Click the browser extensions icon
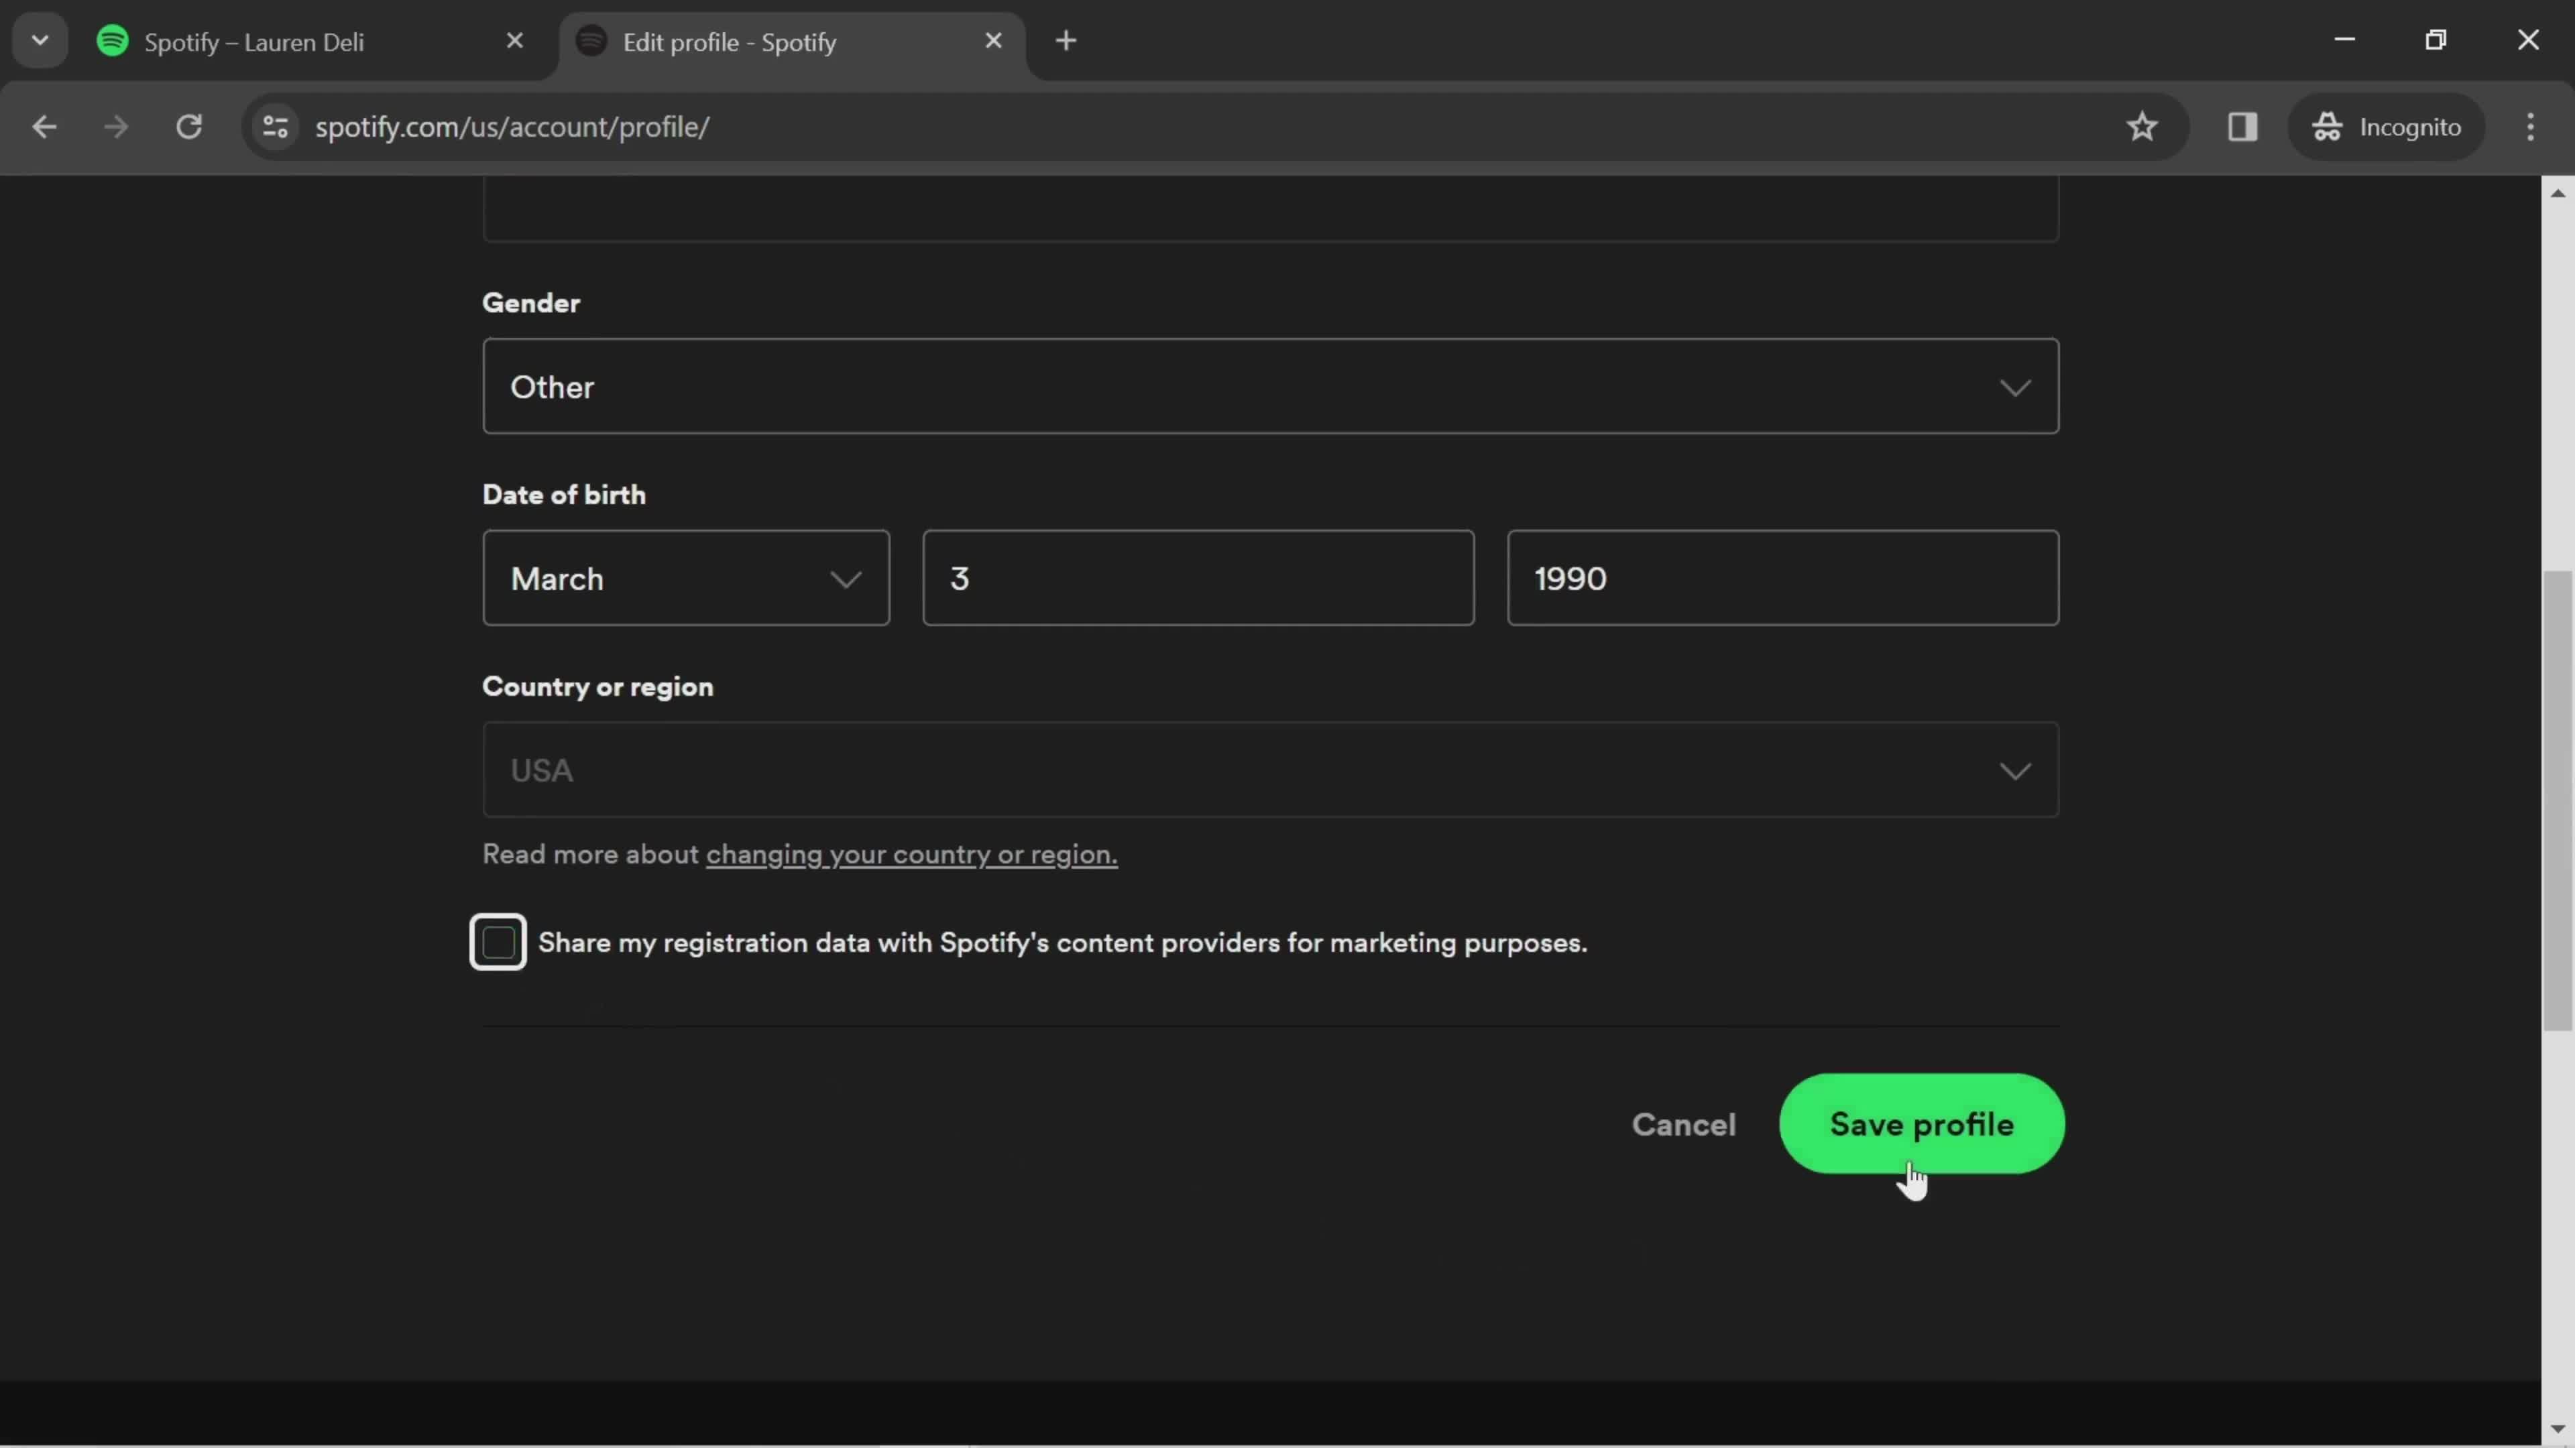The height and width of the screenshot is (1448, 2575). 2242,125
